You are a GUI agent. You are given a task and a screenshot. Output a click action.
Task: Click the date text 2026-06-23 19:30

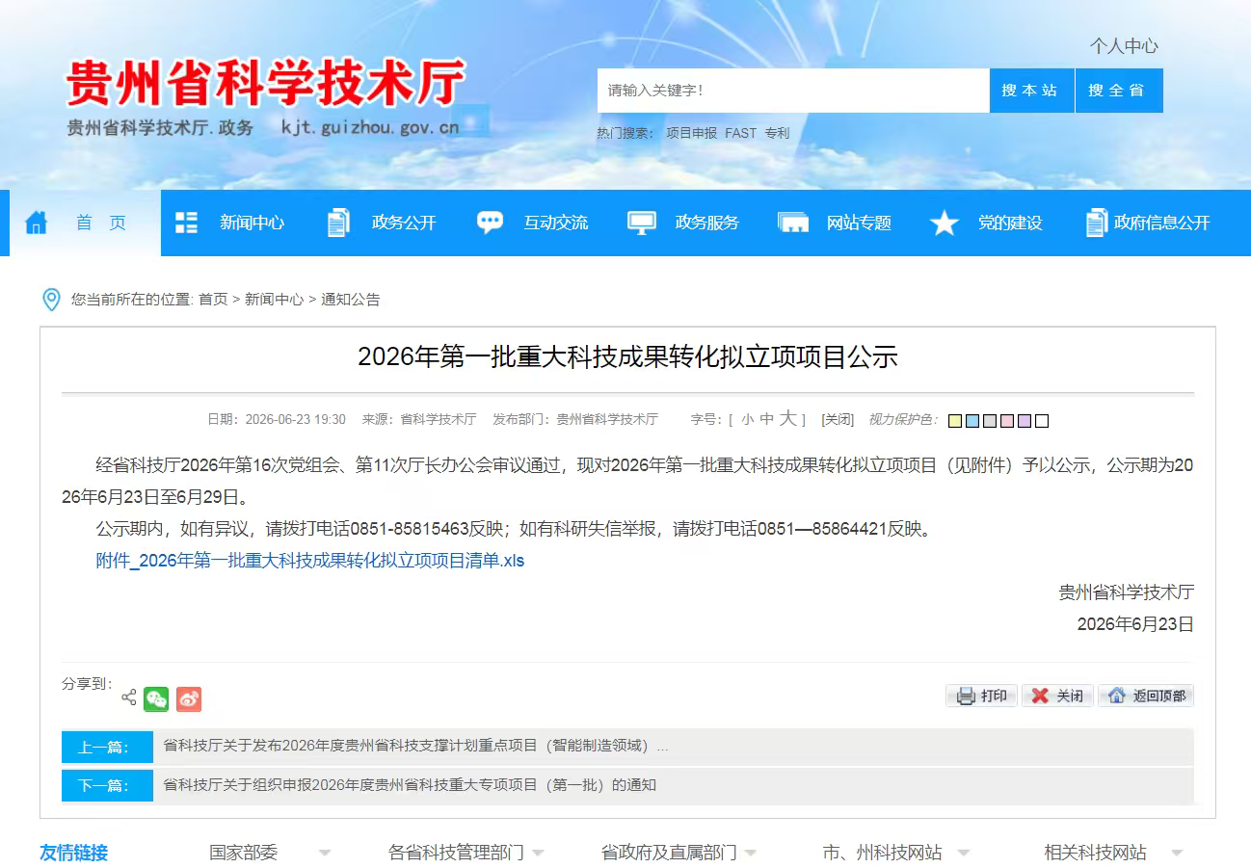point(295,420)
